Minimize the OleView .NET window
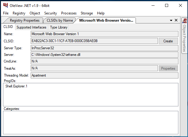 tap(153, 5)
